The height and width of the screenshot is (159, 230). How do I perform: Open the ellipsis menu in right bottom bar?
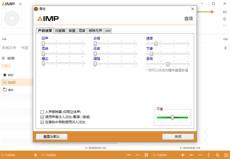click(x=200, y=155)
